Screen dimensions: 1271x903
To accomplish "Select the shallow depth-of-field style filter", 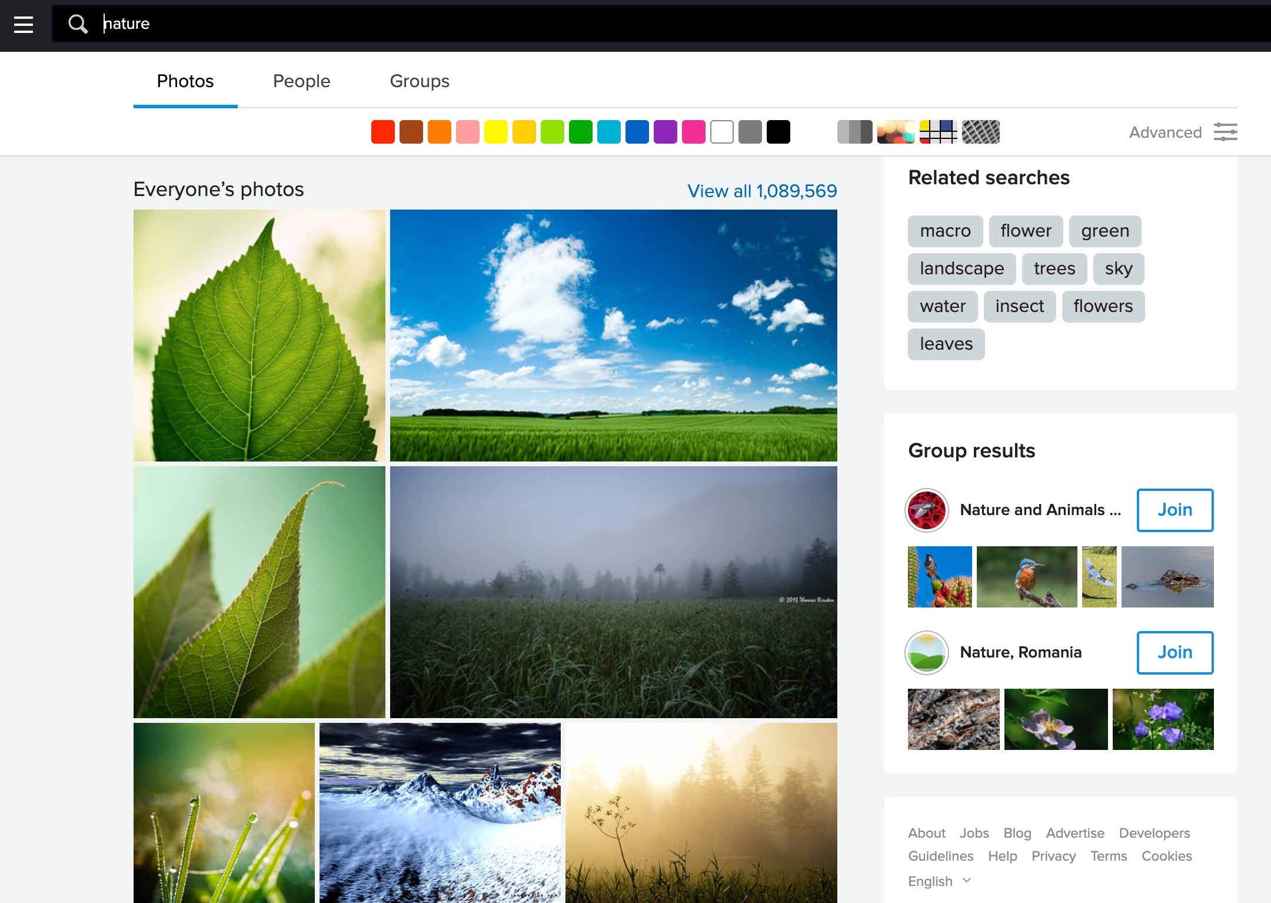I will coord(896,132).
